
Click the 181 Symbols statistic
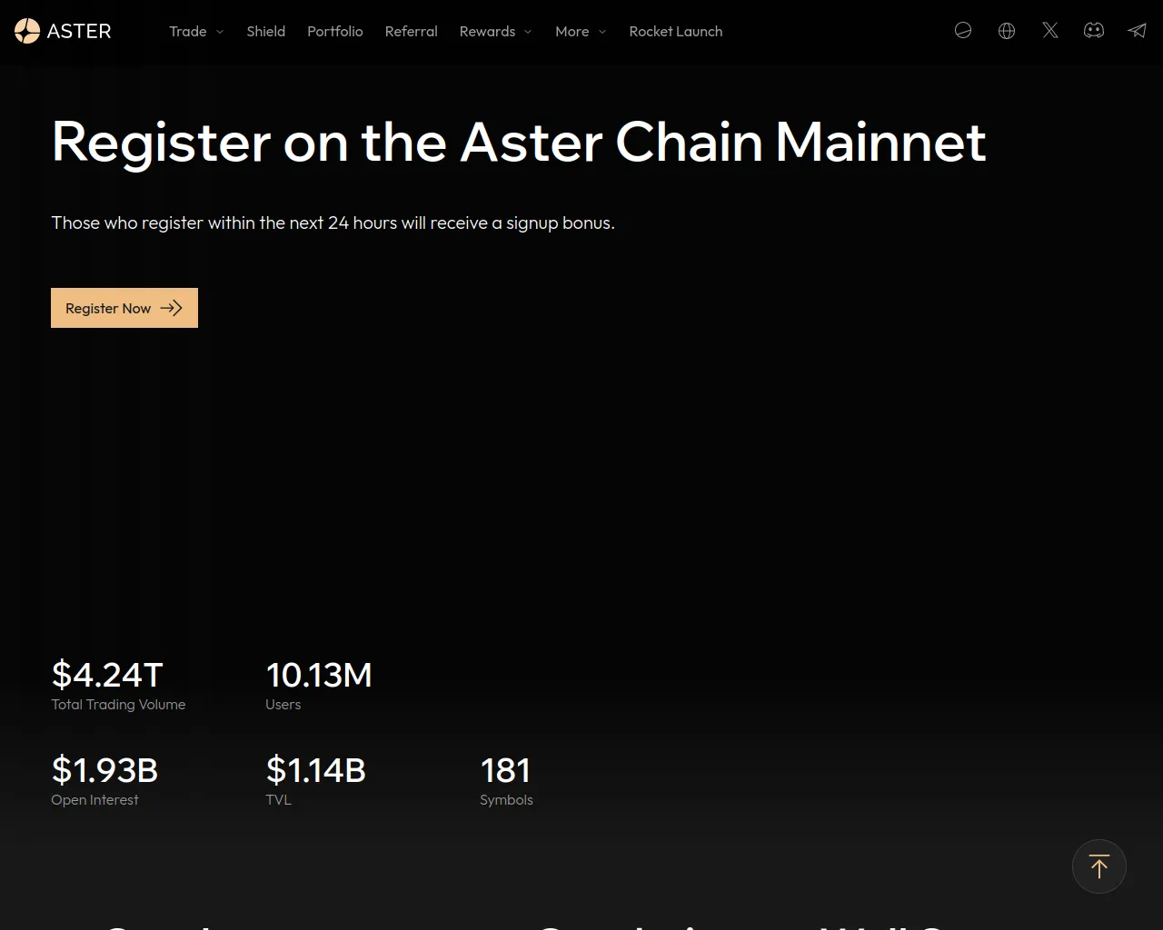(505, 770)
